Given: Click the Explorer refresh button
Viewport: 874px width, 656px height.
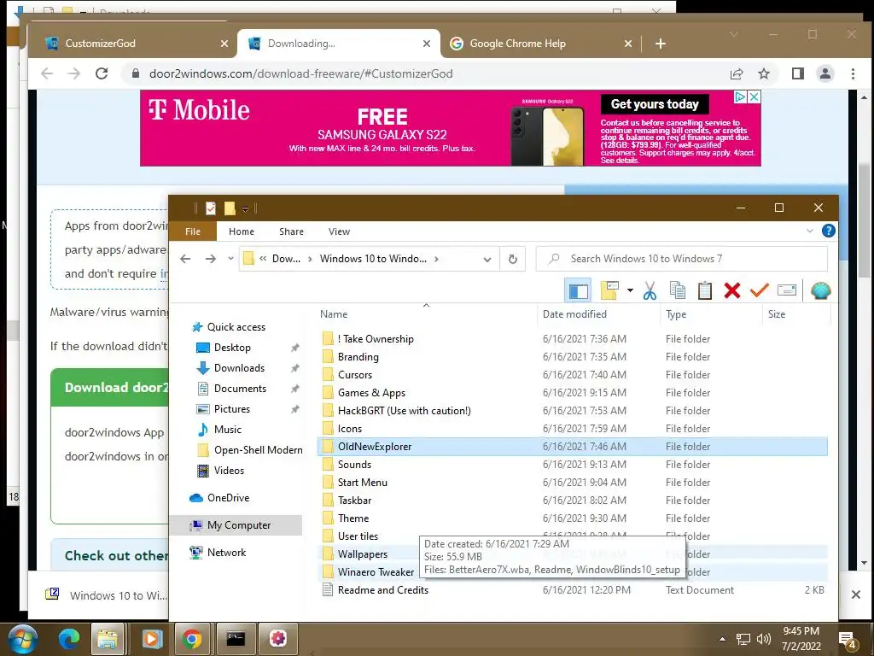Looking at the screenshot, I should coord(513,259).
